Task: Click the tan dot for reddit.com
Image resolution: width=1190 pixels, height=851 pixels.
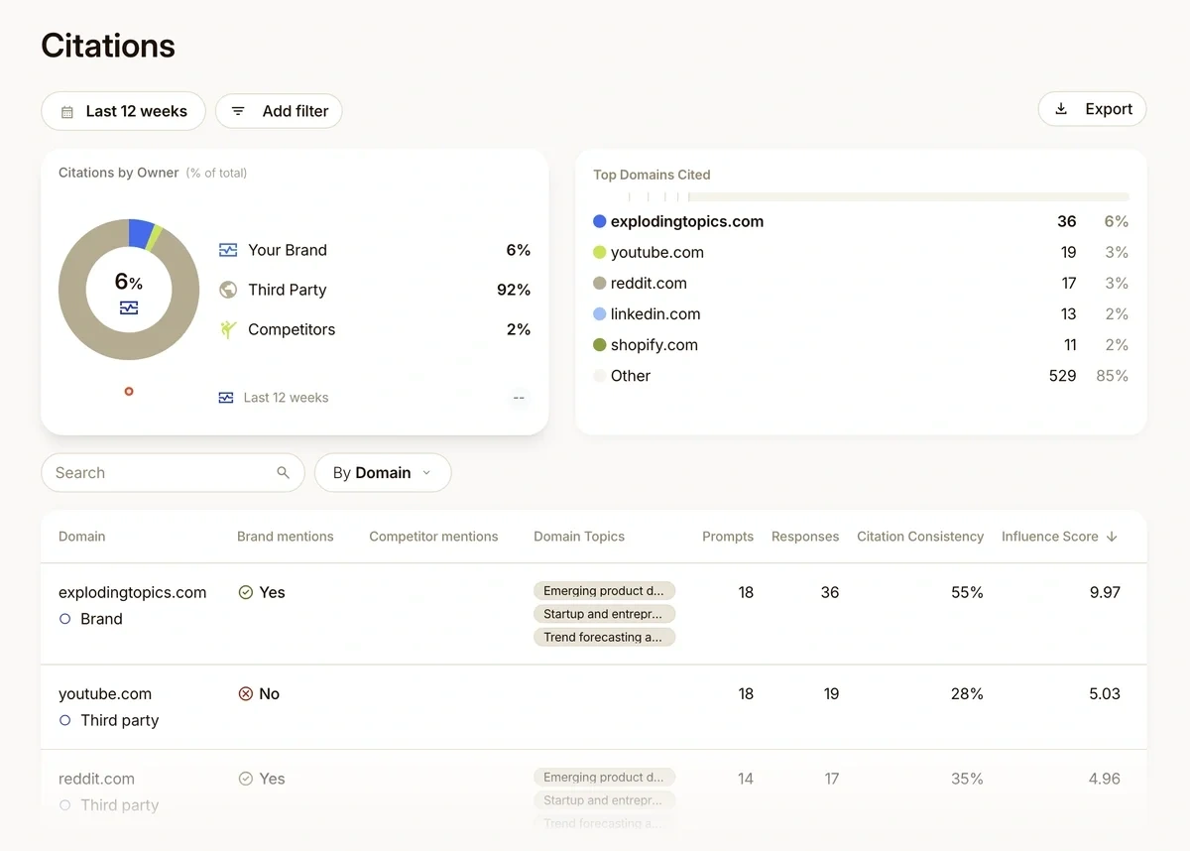Action: [x=599, y=283]
